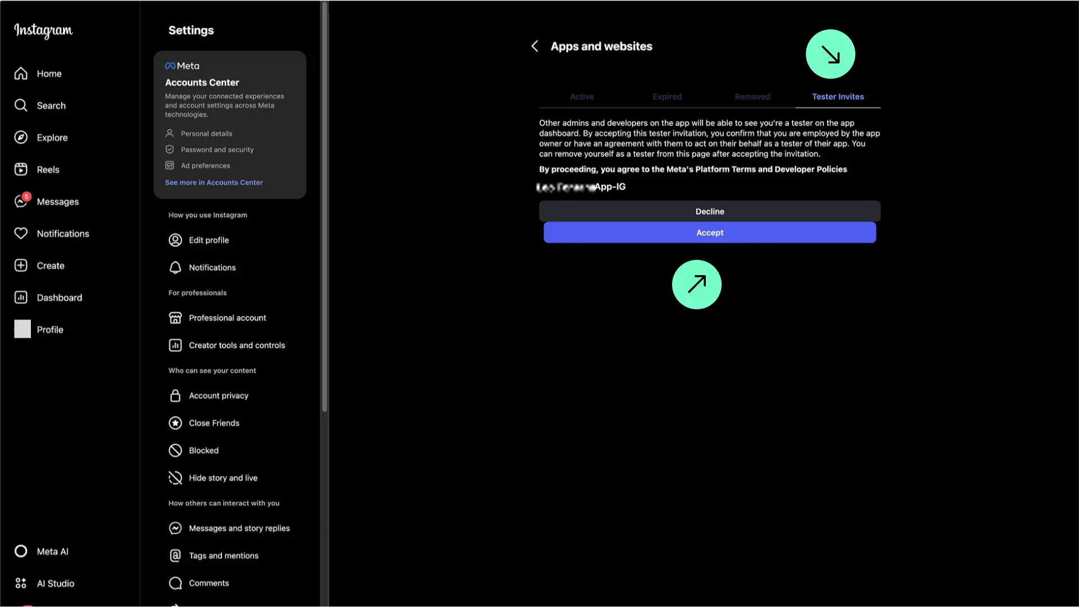Click the For professionals heading
The image size is (1079, 607).
[198, 293]
